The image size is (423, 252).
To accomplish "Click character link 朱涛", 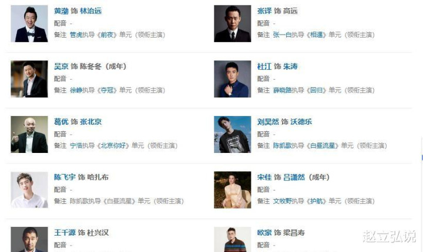I will [x=290, y=66].
